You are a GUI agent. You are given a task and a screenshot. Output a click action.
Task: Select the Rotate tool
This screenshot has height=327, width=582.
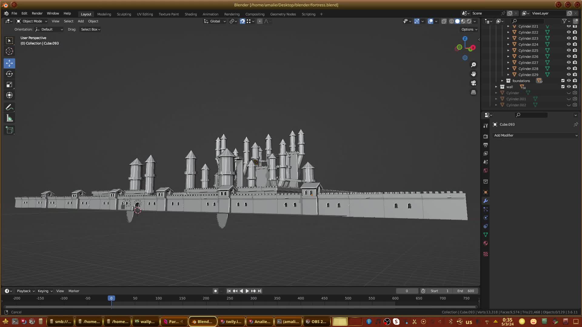9,74
